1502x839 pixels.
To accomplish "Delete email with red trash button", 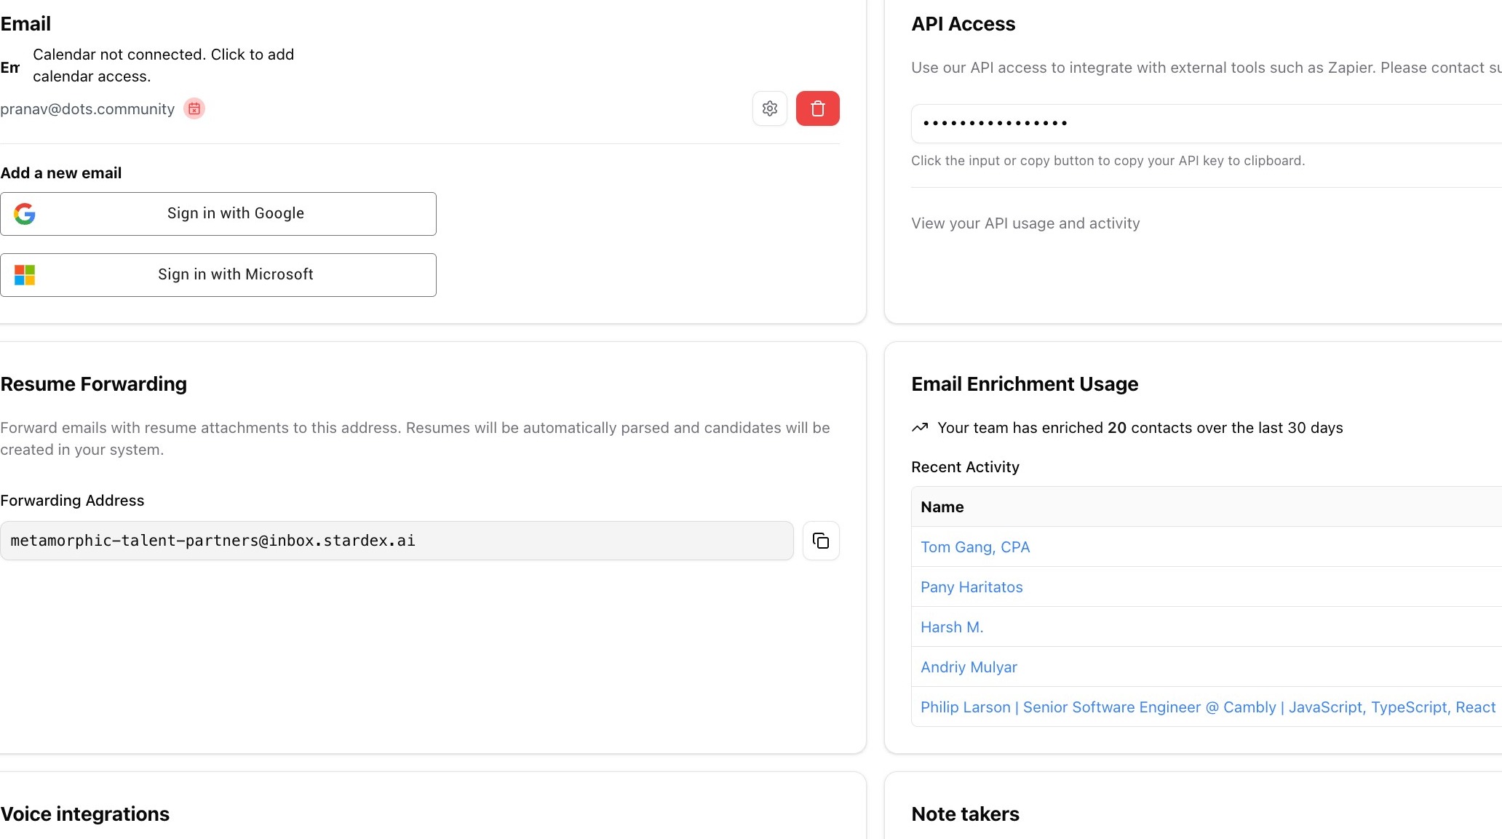I will point(817,108).
